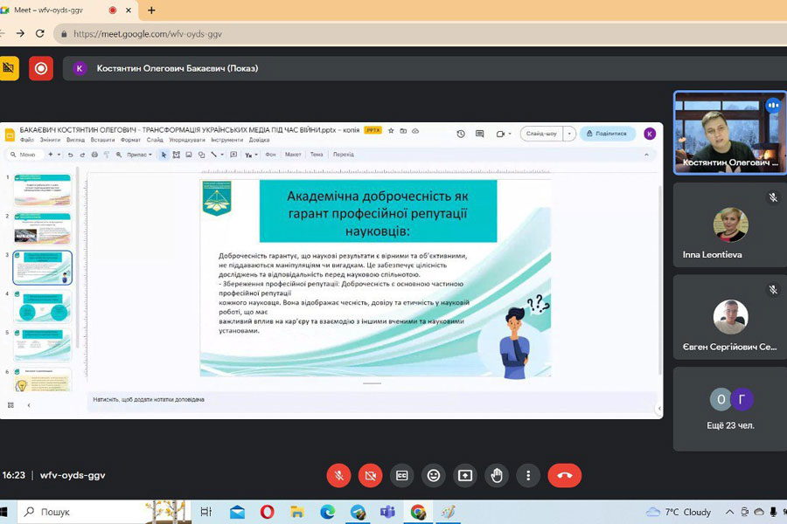The width and height of the screenshot is (787, 524).
Task: Unmute the microphone in Meet controls
Action: pyautogui.click(x=338, y=475)
